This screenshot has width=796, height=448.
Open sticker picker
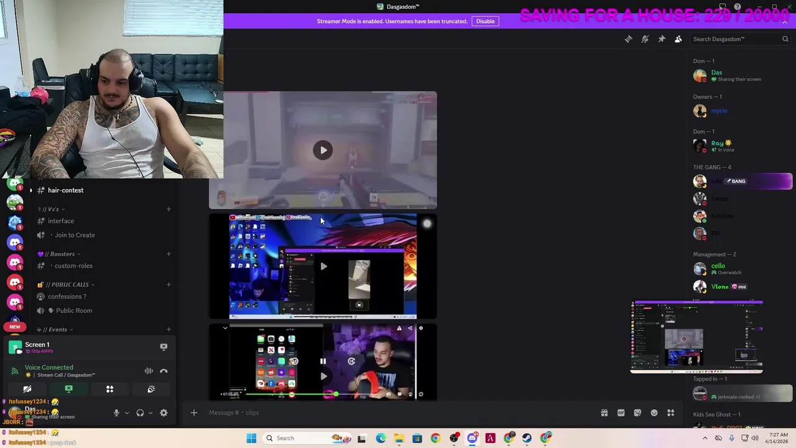coord(637,413)
